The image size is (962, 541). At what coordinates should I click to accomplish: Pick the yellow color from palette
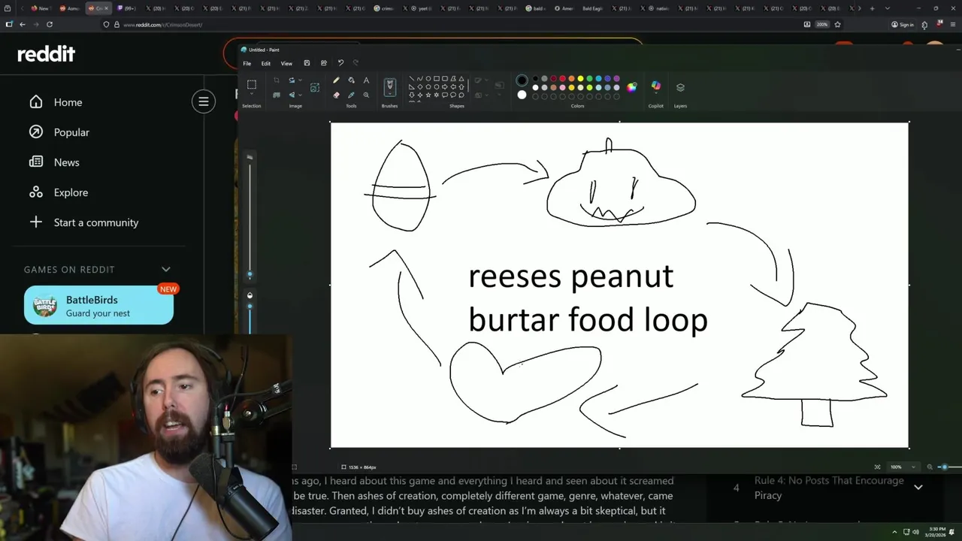coord(580,78)
